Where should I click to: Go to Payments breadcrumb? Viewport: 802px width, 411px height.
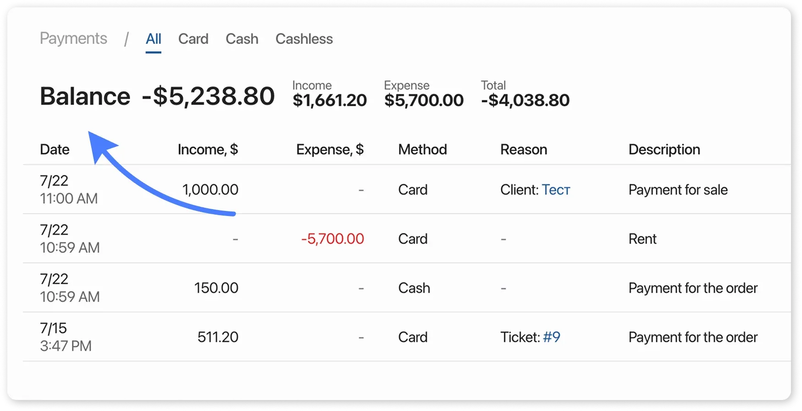tap(73, 38)
